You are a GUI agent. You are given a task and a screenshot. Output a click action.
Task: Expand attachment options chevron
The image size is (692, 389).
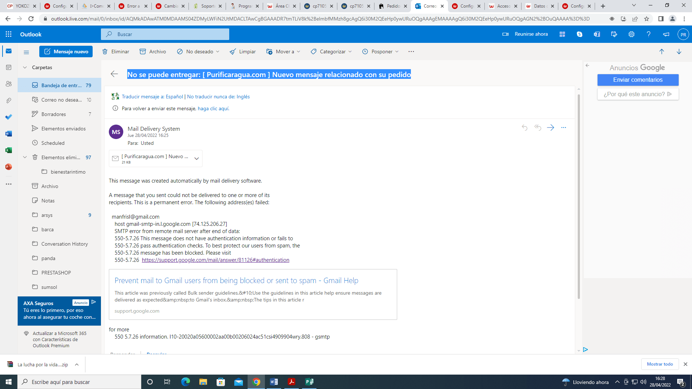pyautogui.click(x=196, y=158)
